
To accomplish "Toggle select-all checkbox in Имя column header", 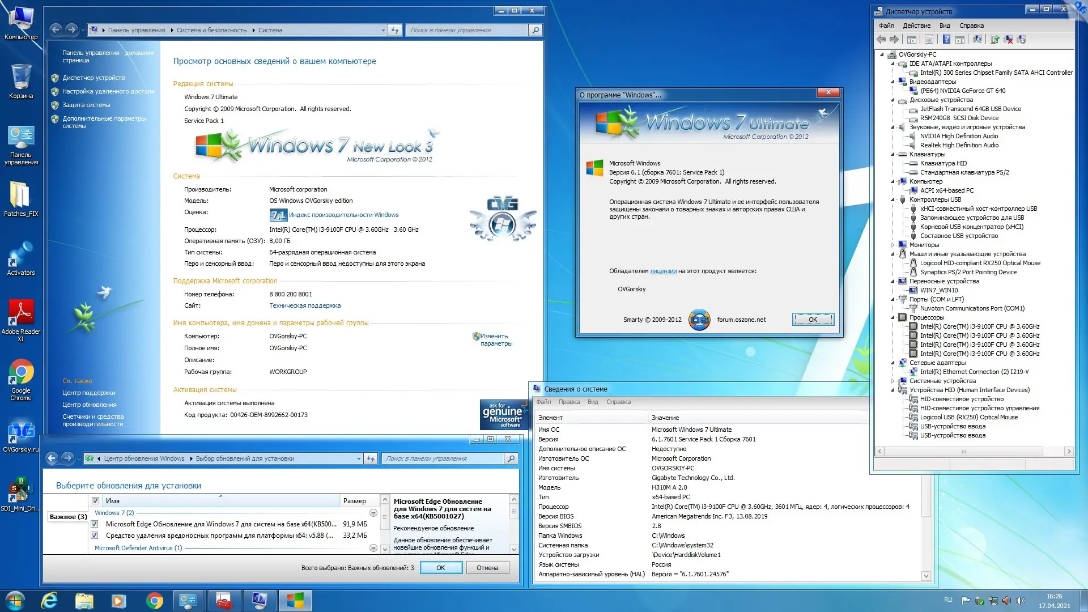I will [x=95, y=501].
